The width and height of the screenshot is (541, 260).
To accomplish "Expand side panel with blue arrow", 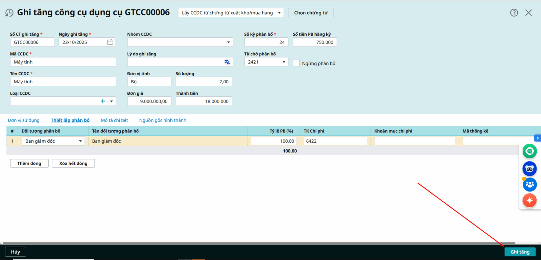I will coord(537,138).
